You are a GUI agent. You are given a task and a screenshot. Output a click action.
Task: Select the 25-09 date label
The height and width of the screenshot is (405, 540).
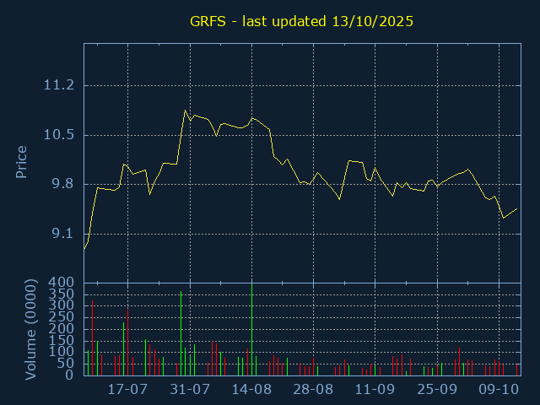(437, 390)
